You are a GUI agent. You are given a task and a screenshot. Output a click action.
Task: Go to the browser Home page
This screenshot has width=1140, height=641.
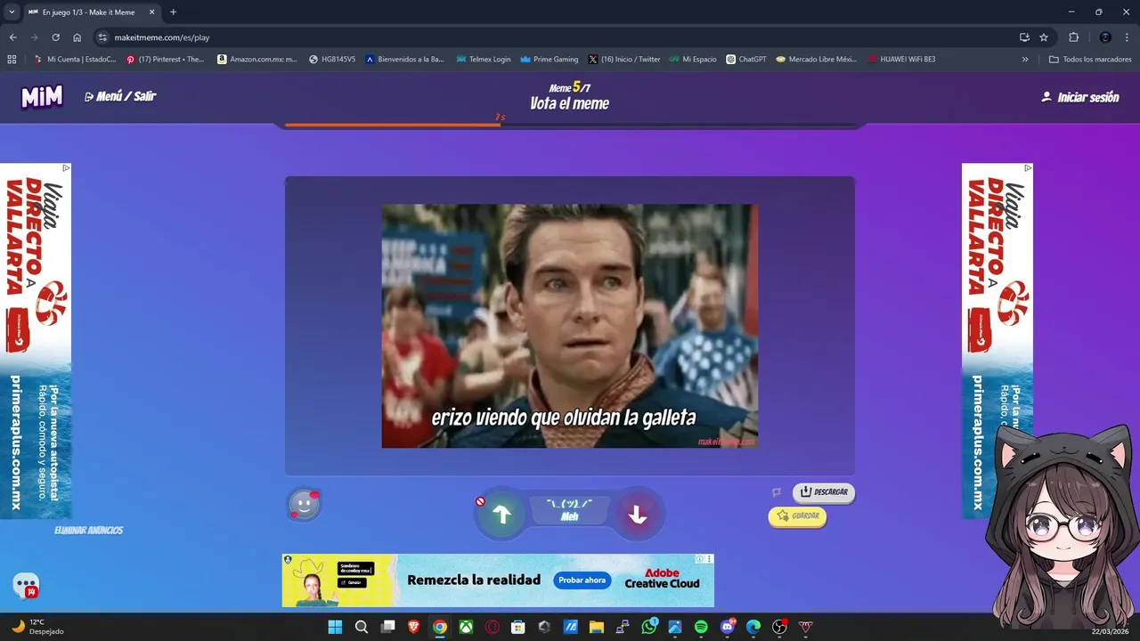pyautogui.click(x=77, y=37)
